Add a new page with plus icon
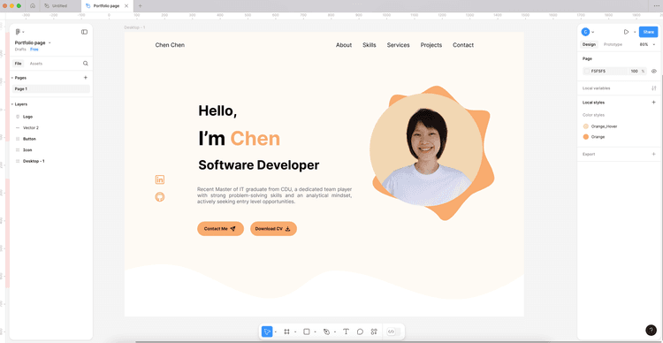This screenshot has width=663, height=343. 86,78
